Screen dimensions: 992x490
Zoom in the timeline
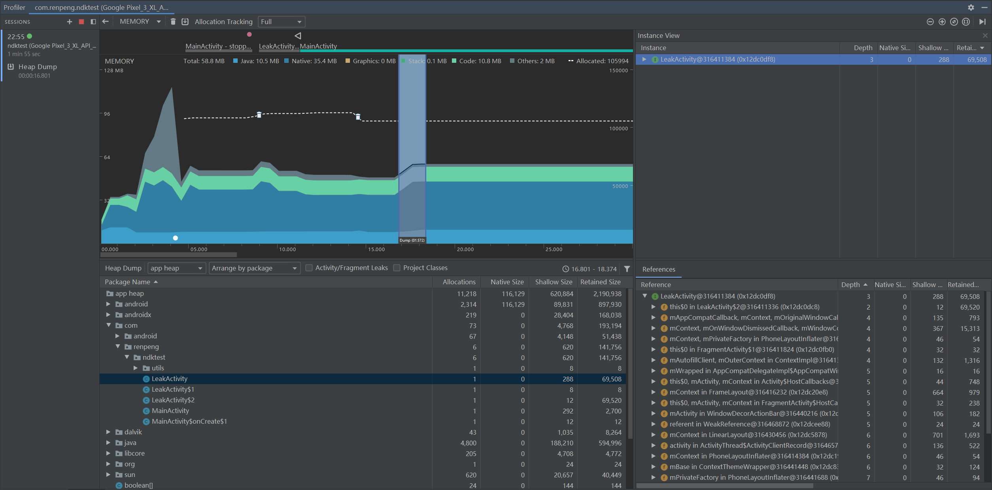pos(942,22)
